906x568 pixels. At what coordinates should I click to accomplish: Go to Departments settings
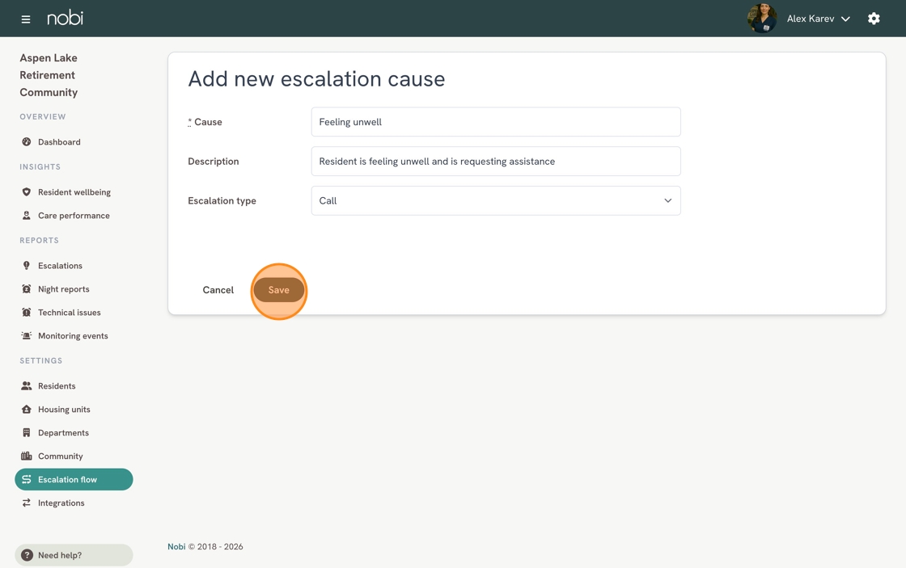(x=64, y=433)
